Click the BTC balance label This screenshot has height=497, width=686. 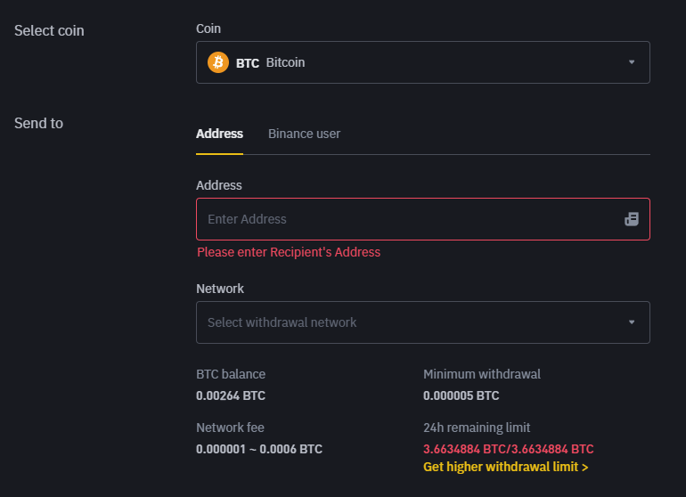(231, 374)
